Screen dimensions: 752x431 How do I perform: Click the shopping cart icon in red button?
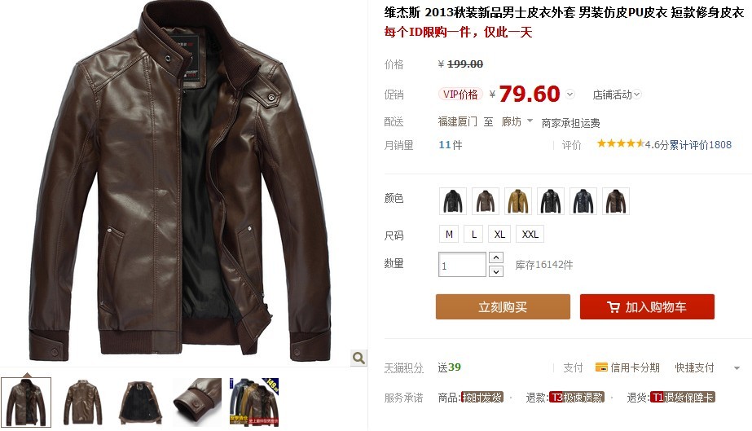[x=613, y=307]
